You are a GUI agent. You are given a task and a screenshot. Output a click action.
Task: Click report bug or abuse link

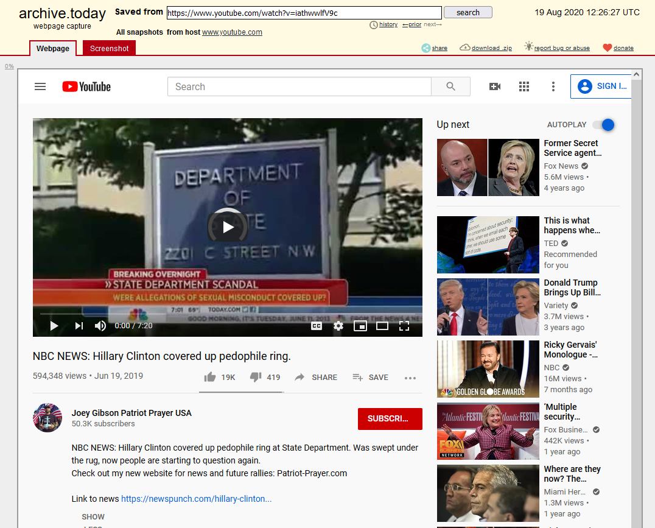[562, 48]
